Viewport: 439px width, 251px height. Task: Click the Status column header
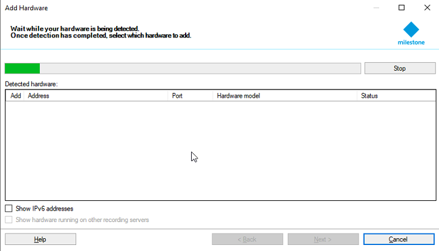click(x=395, y=96)
